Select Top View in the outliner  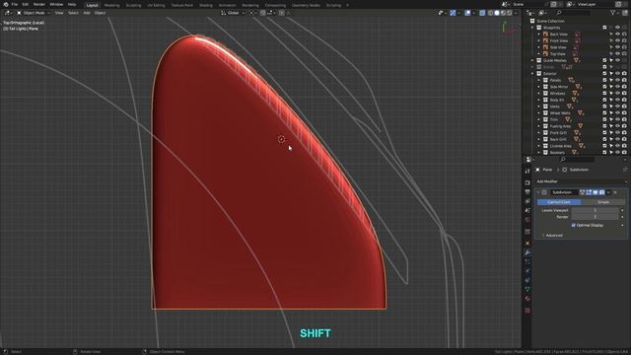pyautogui.click(x=557, y=54)
